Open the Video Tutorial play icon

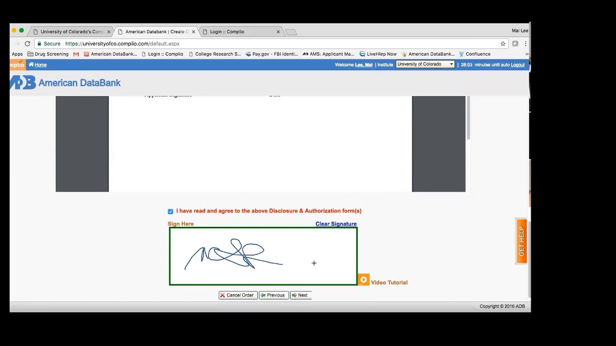pyautogui.click(x=363, y=280)
